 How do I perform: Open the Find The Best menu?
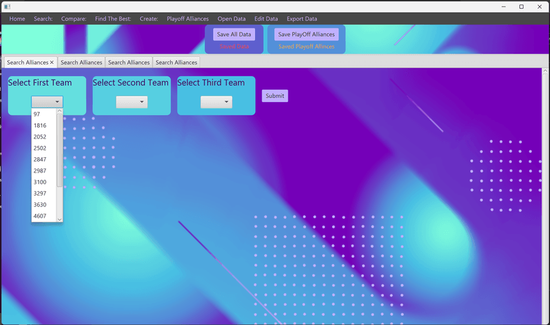[113, 19]
